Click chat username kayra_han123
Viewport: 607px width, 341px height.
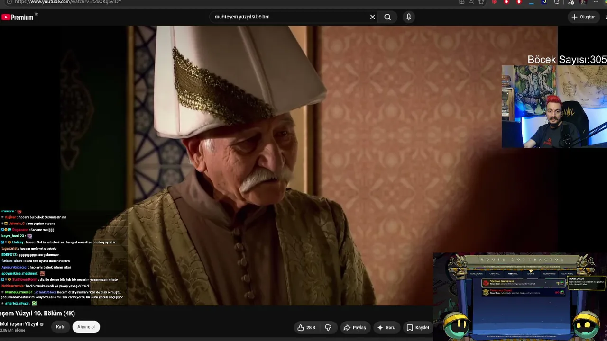[13, 236]
